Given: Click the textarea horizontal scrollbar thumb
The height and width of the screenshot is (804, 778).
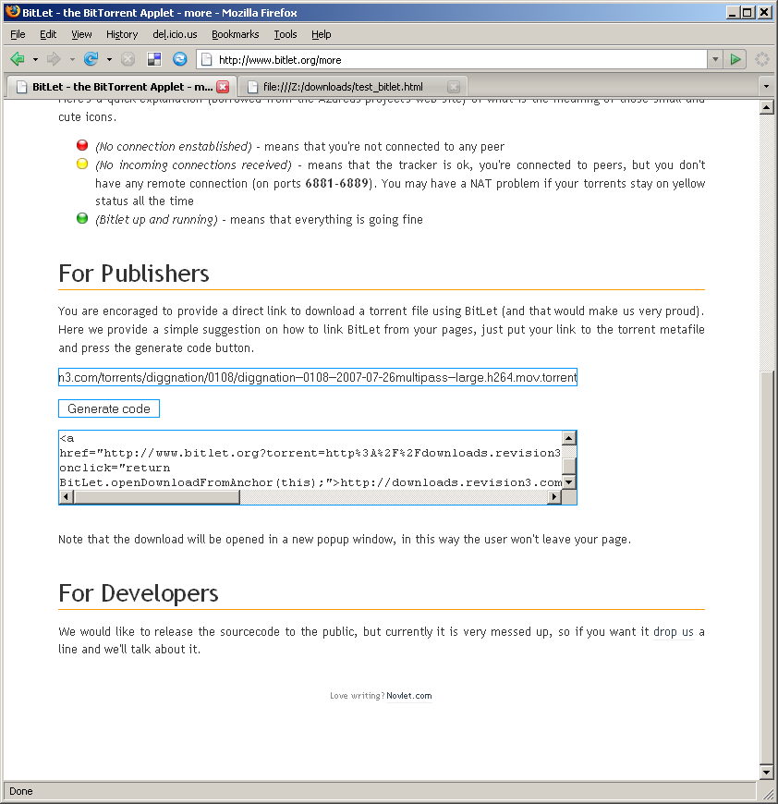Looking at the screenshot, I should click(x=156, y=496).
